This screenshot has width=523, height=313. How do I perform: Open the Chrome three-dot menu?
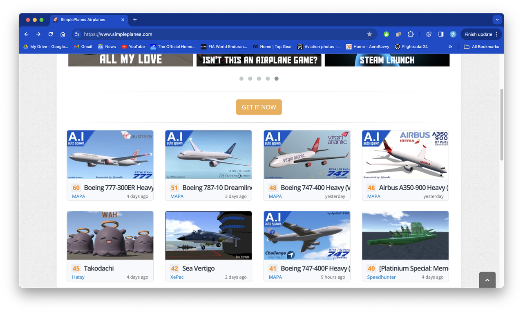(x=497, y=34)
